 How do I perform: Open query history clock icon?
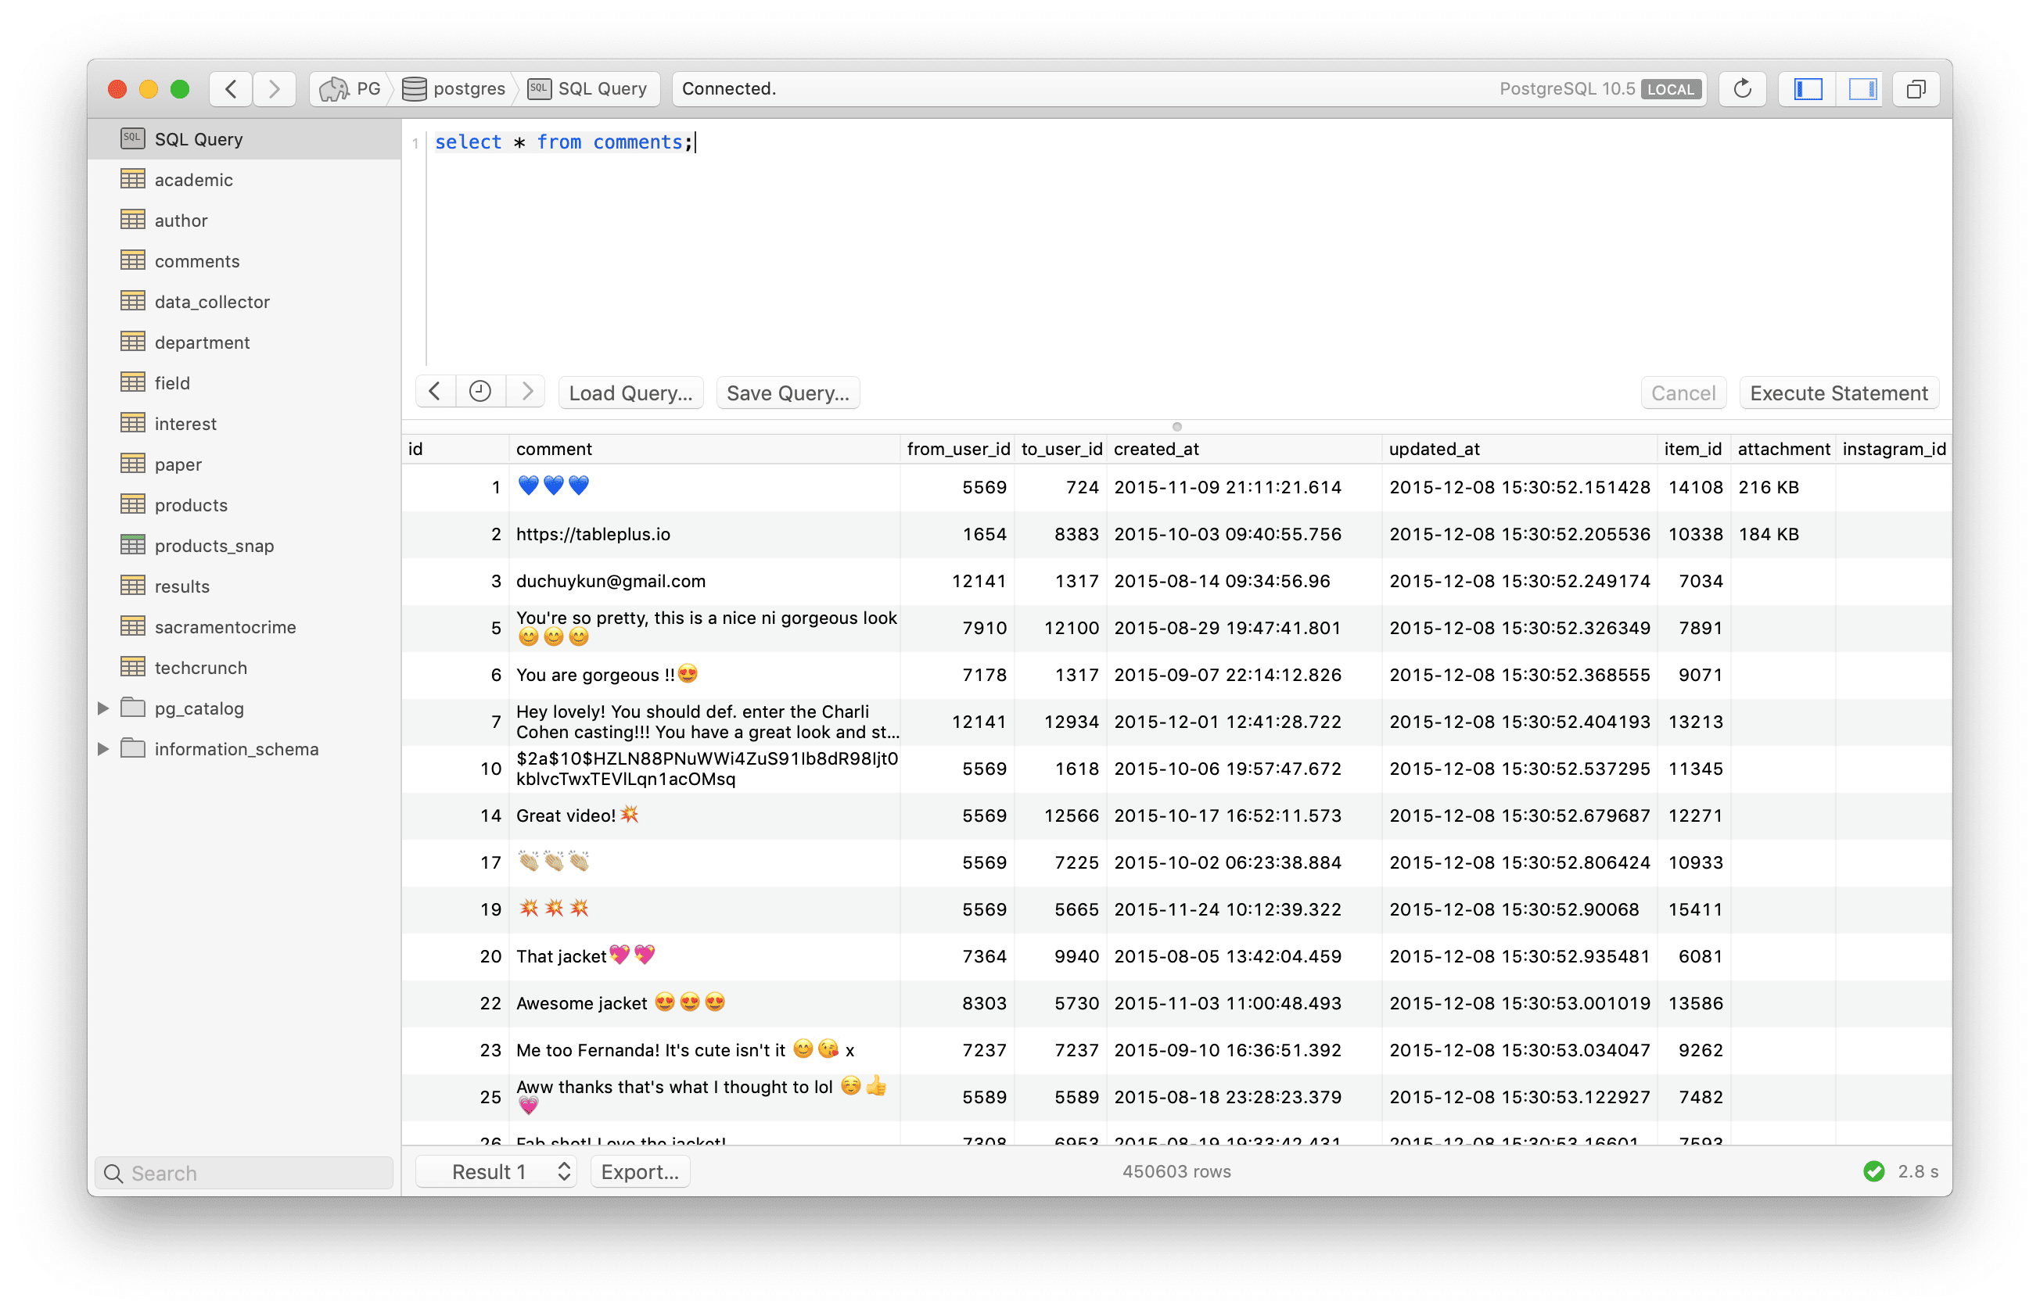pyautogui.click(x=480, y=392)
